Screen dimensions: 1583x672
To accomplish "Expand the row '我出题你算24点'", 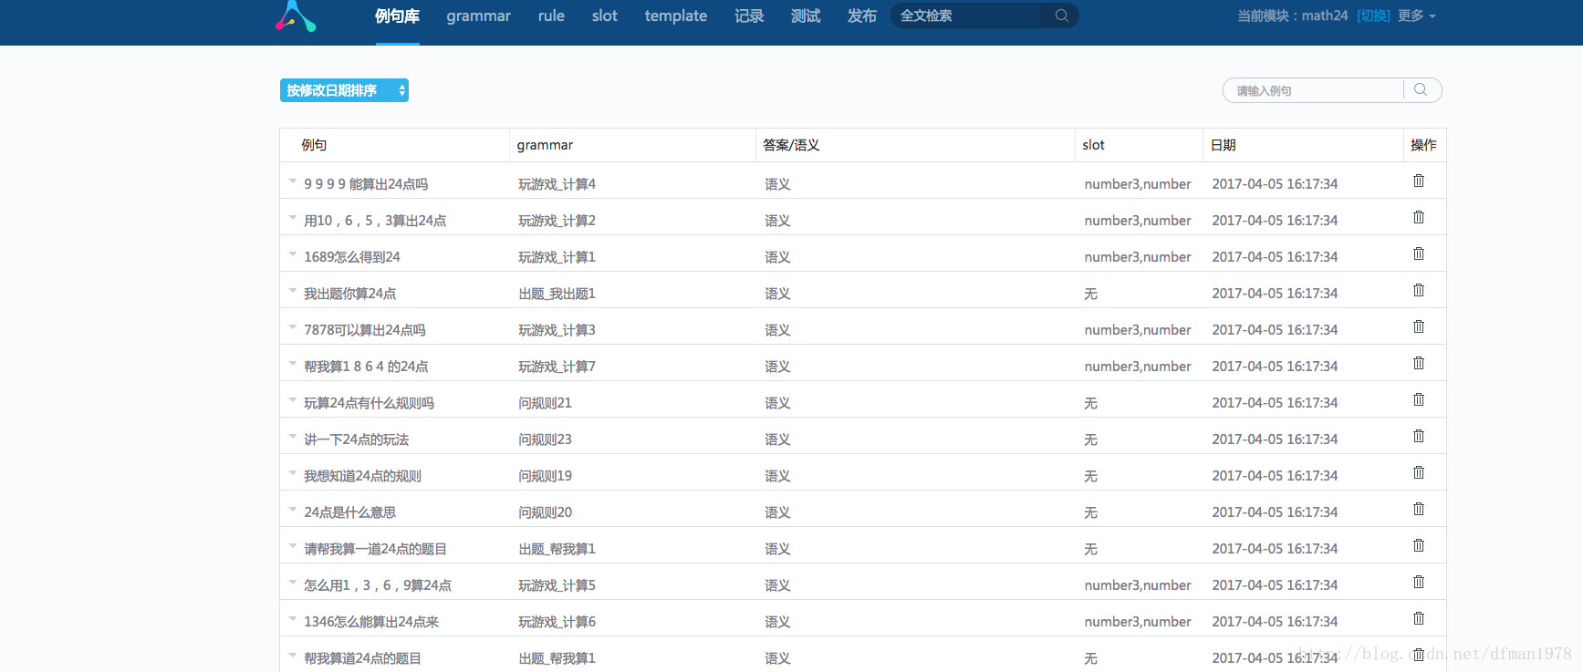I will click(x=293, y=291).
